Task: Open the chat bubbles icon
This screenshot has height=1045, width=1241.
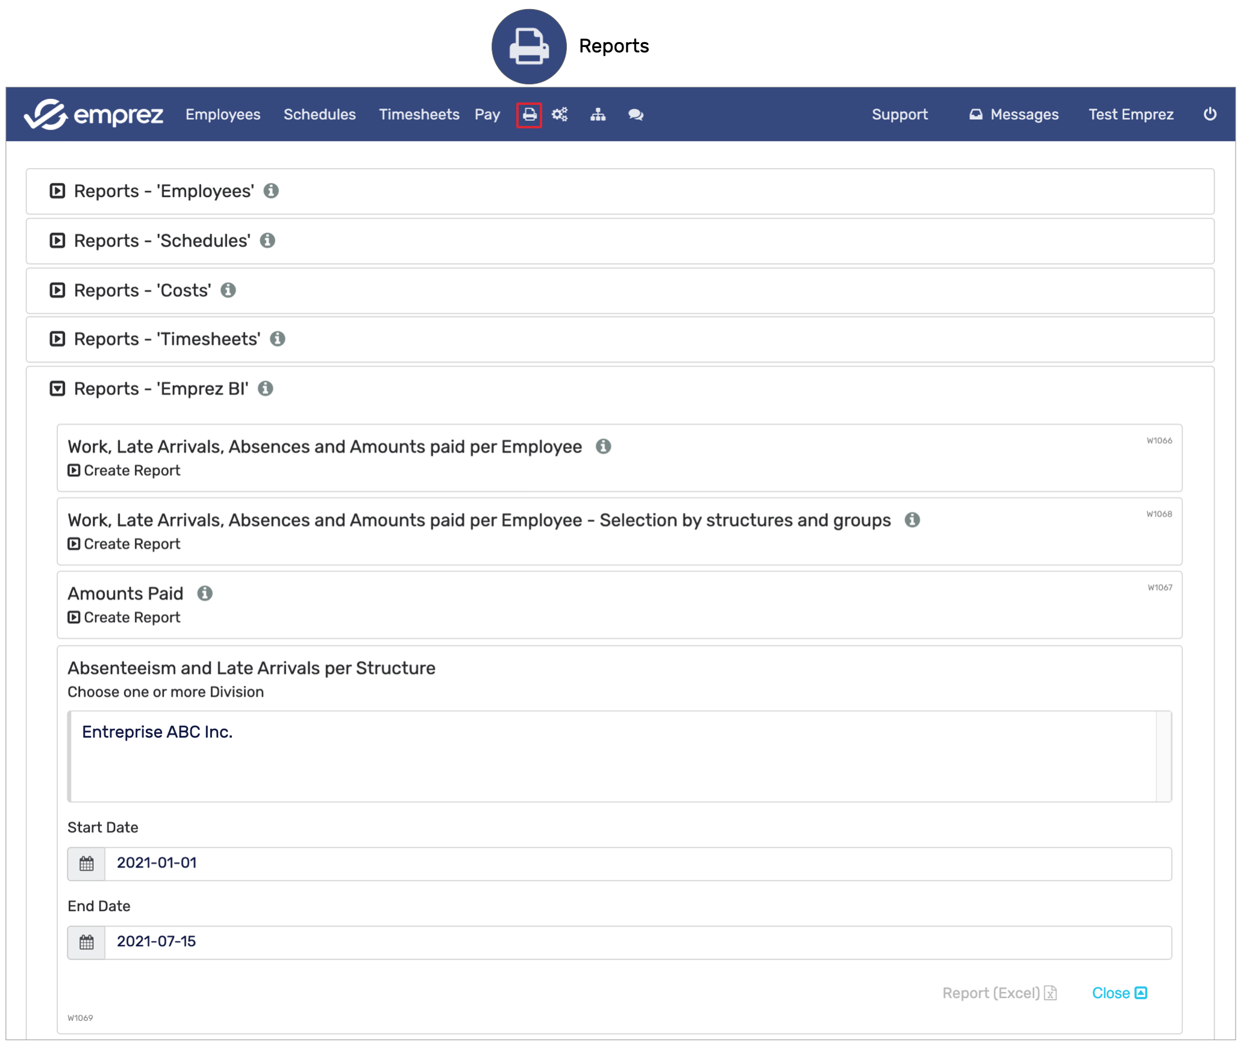Action: (x=636, y=115)
